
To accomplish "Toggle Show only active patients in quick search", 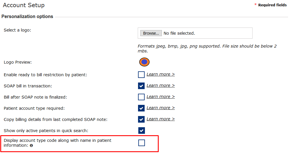I will click(x=141, y=131).
